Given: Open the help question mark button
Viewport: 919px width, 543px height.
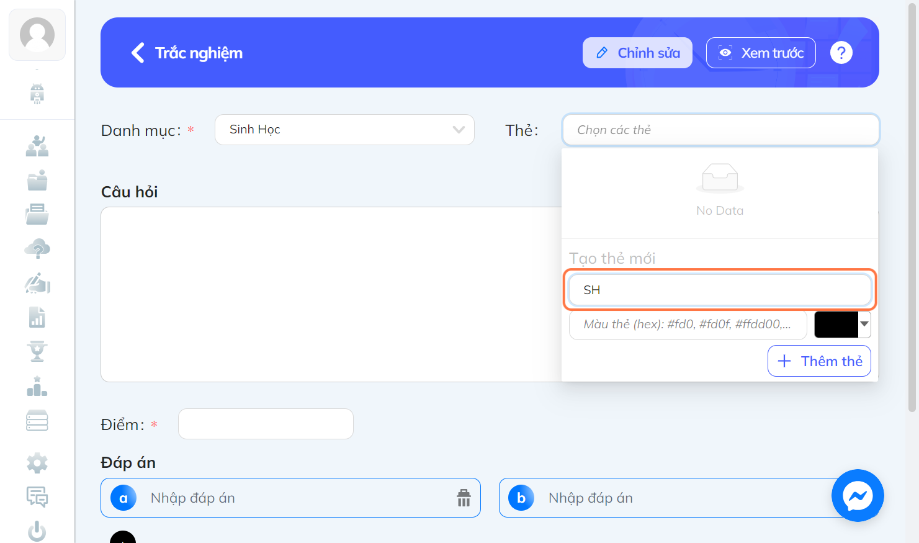Looking at the screenshot, I should pos(841,53).
